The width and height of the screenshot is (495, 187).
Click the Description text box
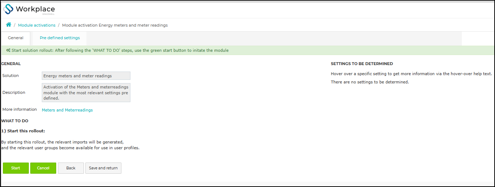click(86, 93)
